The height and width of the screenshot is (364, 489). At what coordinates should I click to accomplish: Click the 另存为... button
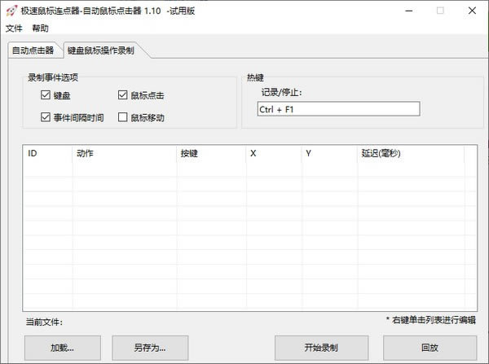(150, 347)
